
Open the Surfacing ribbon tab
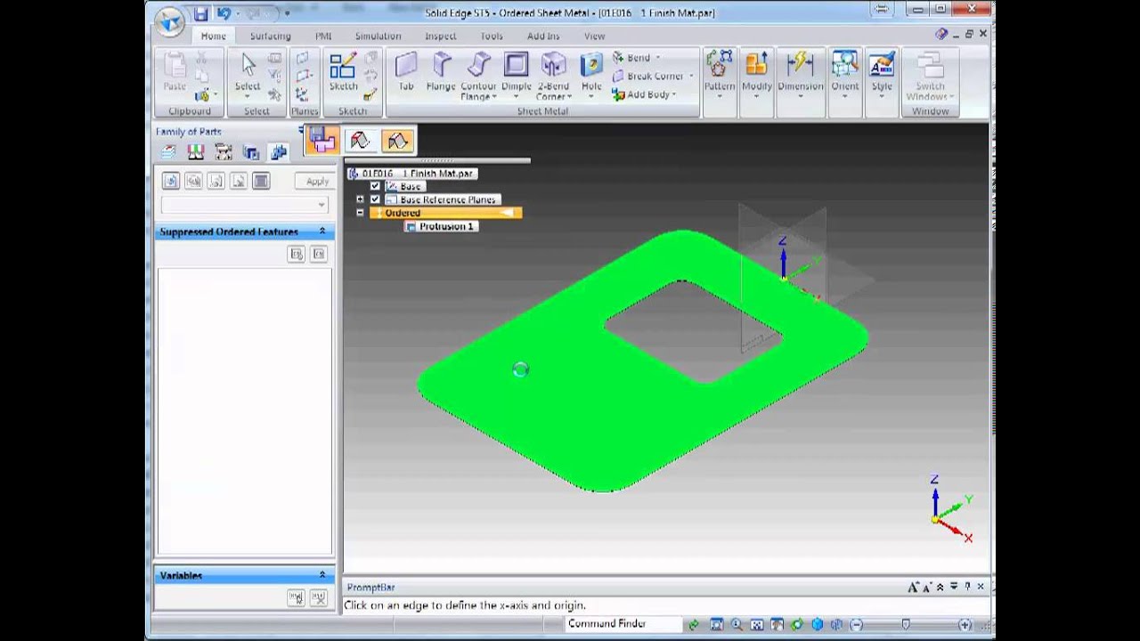(270, 36)
